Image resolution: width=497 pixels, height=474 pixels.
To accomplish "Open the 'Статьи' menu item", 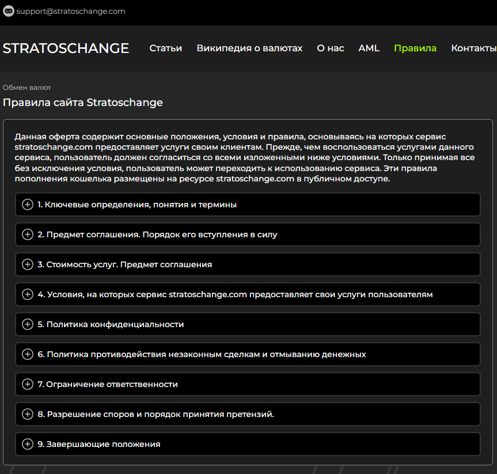I will [x=165, y=48].
